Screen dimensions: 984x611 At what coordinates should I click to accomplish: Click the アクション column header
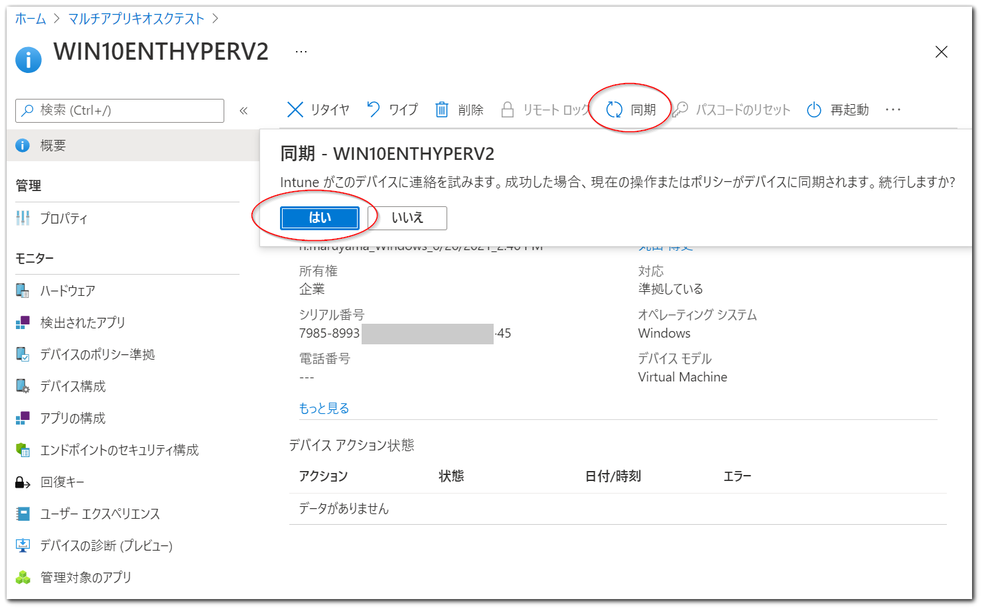point(323,476)
